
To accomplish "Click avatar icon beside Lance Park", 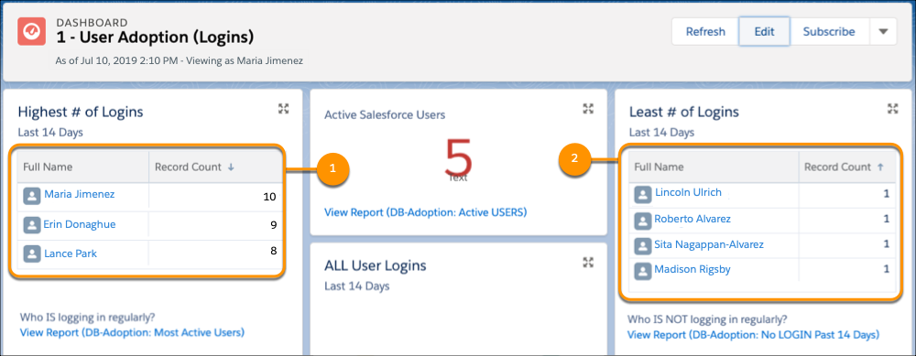I will point(31,254).
